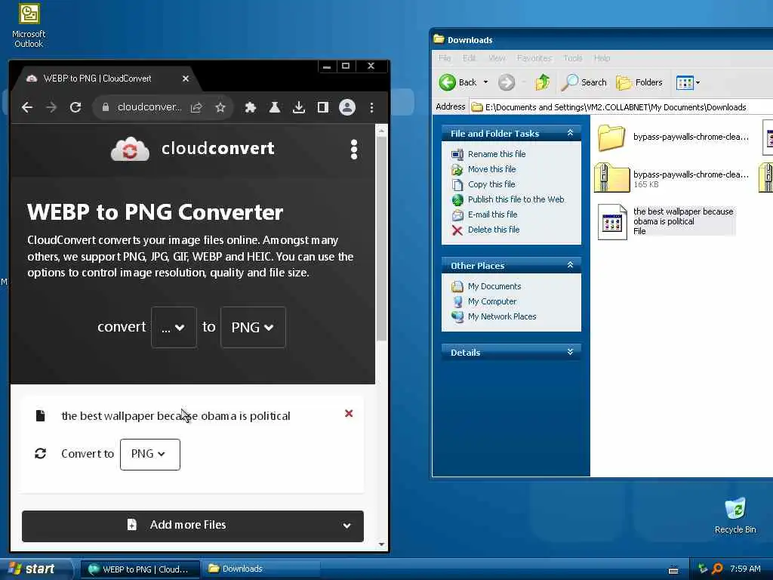Expand Add more Files arrow options
The height and width of the screenshot is (580, 773).
click(x=347, y=526)
